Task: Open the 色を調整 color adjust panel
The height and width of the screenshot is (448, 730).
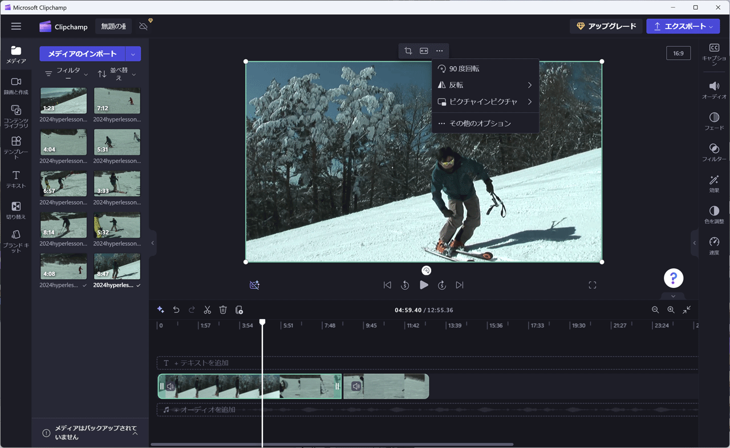Action: tap(714, 214)
